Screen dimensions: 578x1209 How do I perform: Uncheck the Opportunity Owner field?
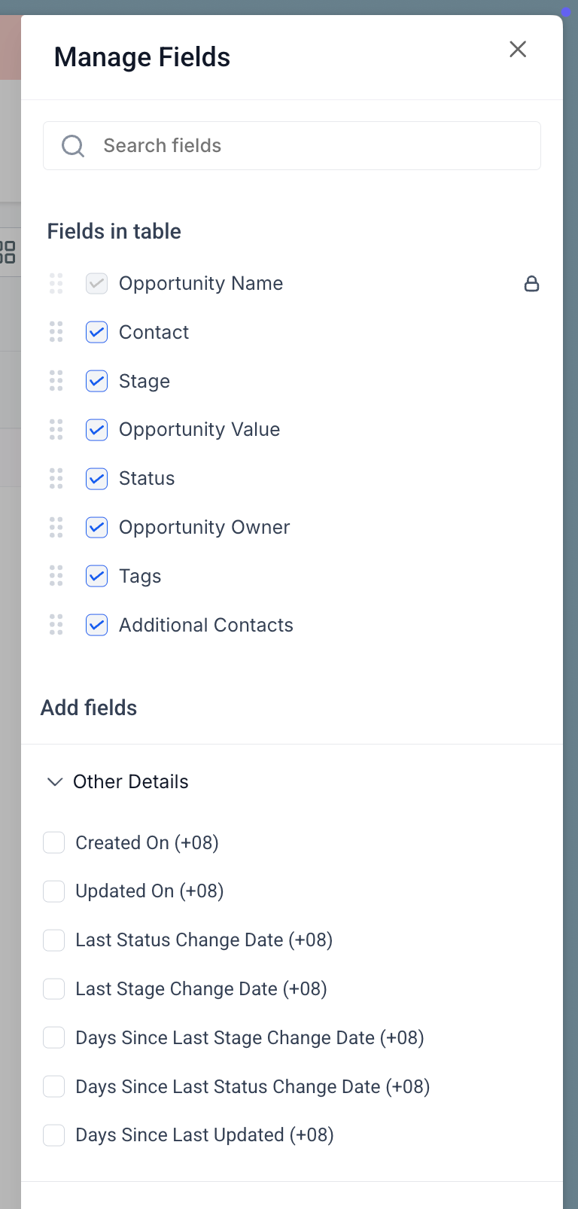click(96, 527)
